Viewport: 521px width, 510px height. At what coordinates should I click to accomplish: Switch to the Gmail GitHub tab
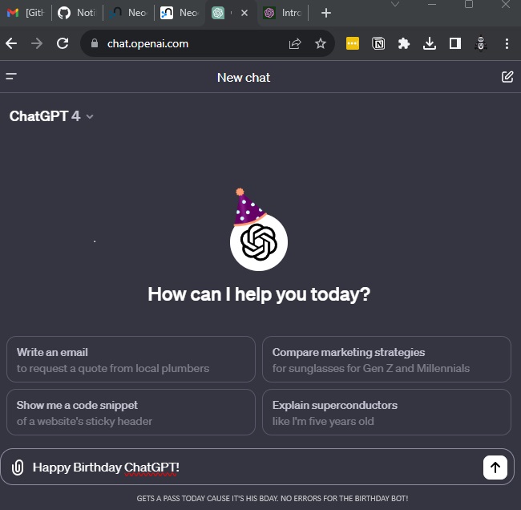26,13
